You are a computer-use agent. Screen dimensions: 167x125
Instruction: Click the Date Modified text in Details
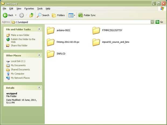point(22,101)
